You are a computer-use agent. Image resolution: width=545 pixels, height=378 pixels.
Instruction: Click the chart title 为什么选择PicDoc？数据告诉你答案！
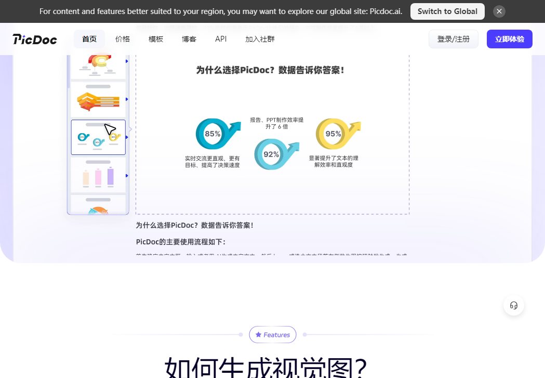270,70
